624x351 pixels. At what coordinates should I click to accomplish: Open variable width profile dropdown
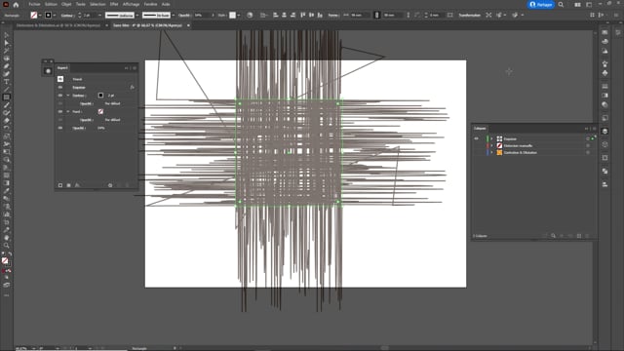click(x=136, y=16)
